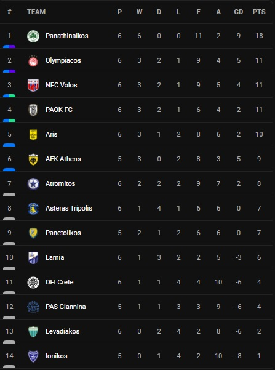Viewport: 275px width, 370px height.
Task: Open the Aris yellow club logo
Action: [x=33, y=135]
